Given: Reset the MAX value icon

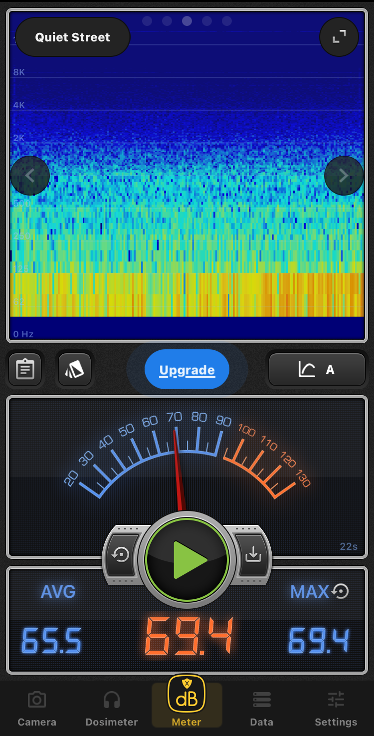Looking at the screenshot, I should [340, 591].
